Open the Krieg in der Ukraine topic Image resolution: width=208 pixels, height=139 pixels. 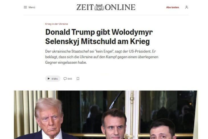click(x=56, y=24)
